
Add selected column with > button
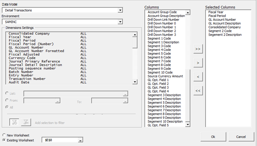tap(198, 63)
